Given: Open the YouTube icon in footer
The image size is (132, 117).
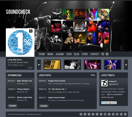Looking at the screenshot, I should (117, 114).
